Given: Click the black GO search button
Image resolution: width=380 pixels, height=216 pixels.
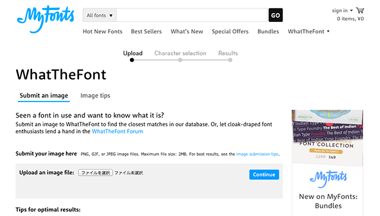Looking at the screenshot, I should 275,15.
